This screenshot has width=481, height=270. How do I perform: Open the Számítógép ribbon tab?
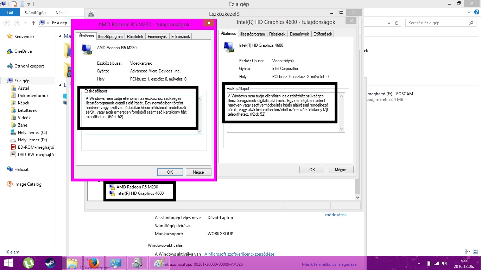35,13
